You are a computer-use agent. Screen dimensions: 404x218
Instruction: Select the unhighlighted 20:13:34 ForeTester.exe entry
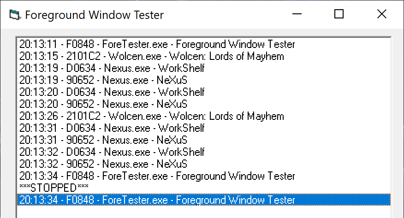157,177
